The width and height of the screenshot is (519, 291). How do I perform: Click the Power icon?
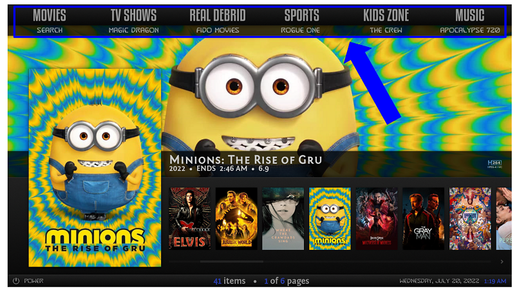coord(16,281)
